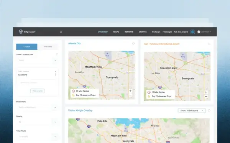Open the OVERVIEW tab
This screenshot has width=230, height=143.
point(103,32)
